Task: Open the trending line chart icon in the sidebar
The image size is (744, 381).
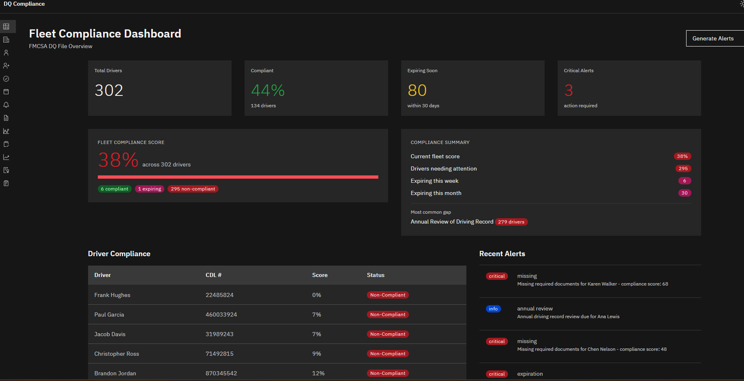Action: [6, 157]
